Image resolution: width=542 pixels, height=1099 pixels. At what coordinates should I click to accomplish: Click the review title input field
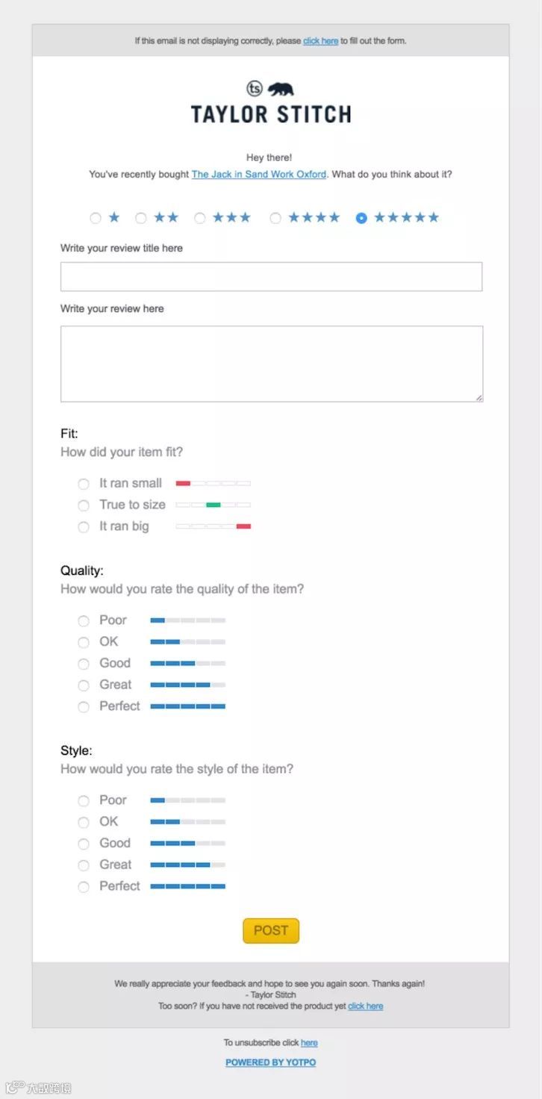[x=271, y=276]
